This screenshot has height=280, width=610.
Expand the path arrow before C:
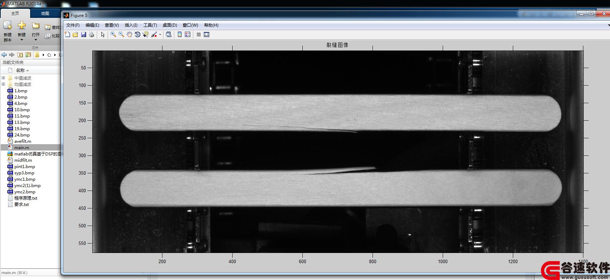point(43,55)
